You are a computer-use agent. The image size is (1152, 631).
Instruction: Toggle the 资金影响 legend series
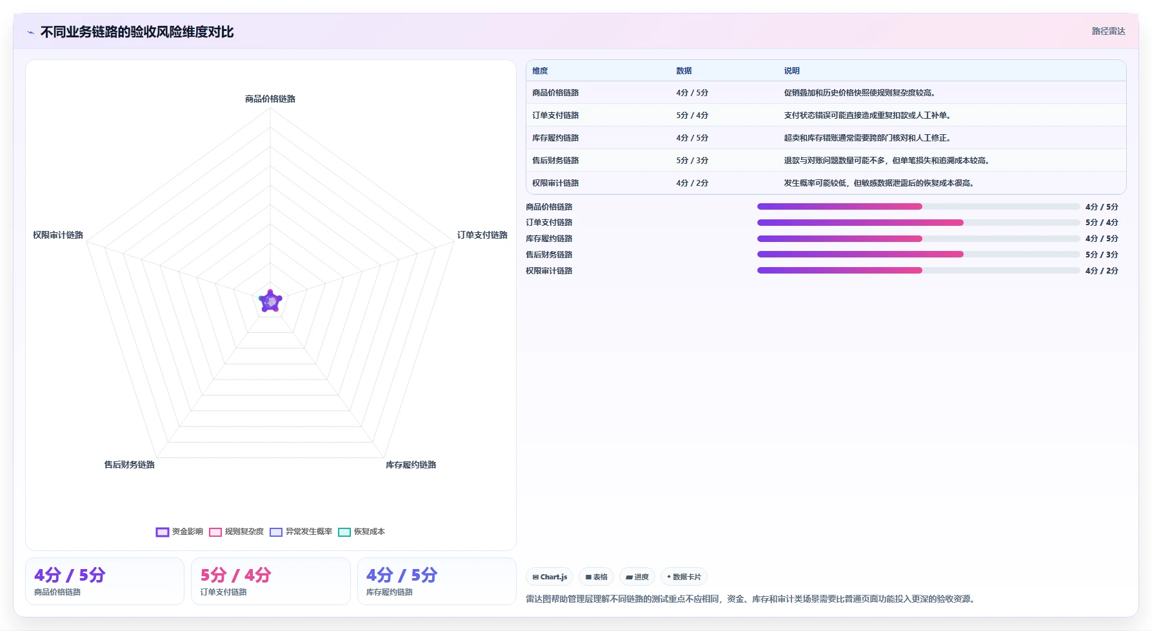tap(179, 532)
